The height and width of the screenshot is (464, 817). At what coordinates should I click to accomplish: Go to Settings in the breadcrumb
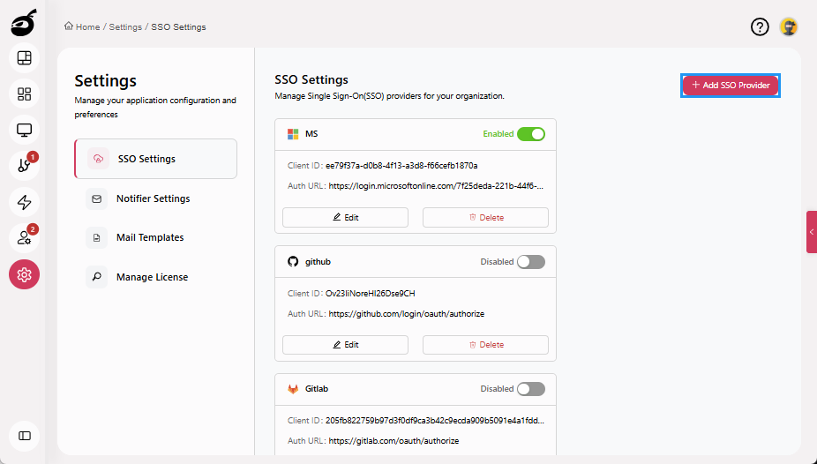125,27
